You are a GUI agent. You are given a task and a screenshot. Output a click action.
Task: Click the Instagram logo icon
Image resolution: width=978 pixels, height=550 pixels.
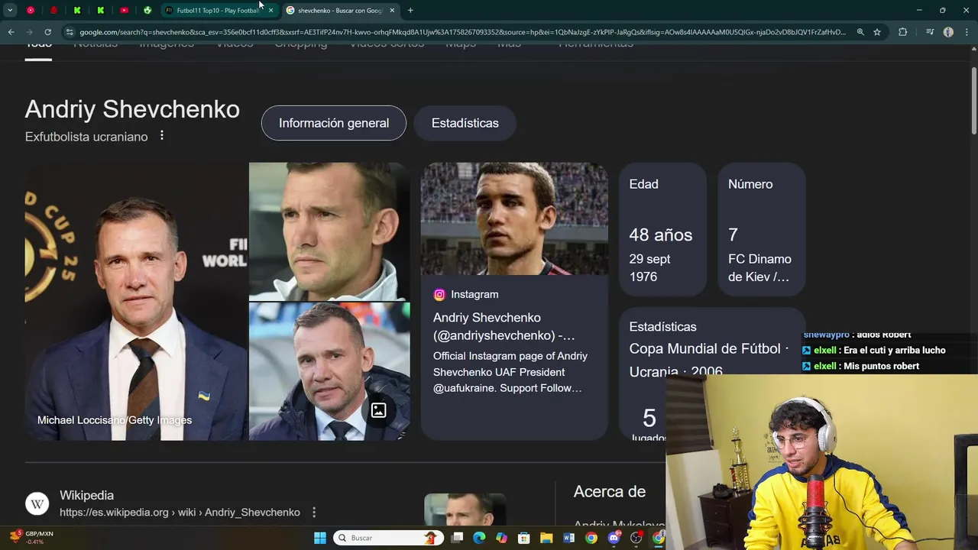[439, 295]
